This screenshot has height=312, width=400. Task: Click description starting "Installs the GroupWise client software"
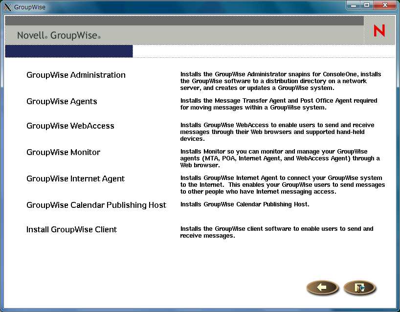click(x=277, y=232)
